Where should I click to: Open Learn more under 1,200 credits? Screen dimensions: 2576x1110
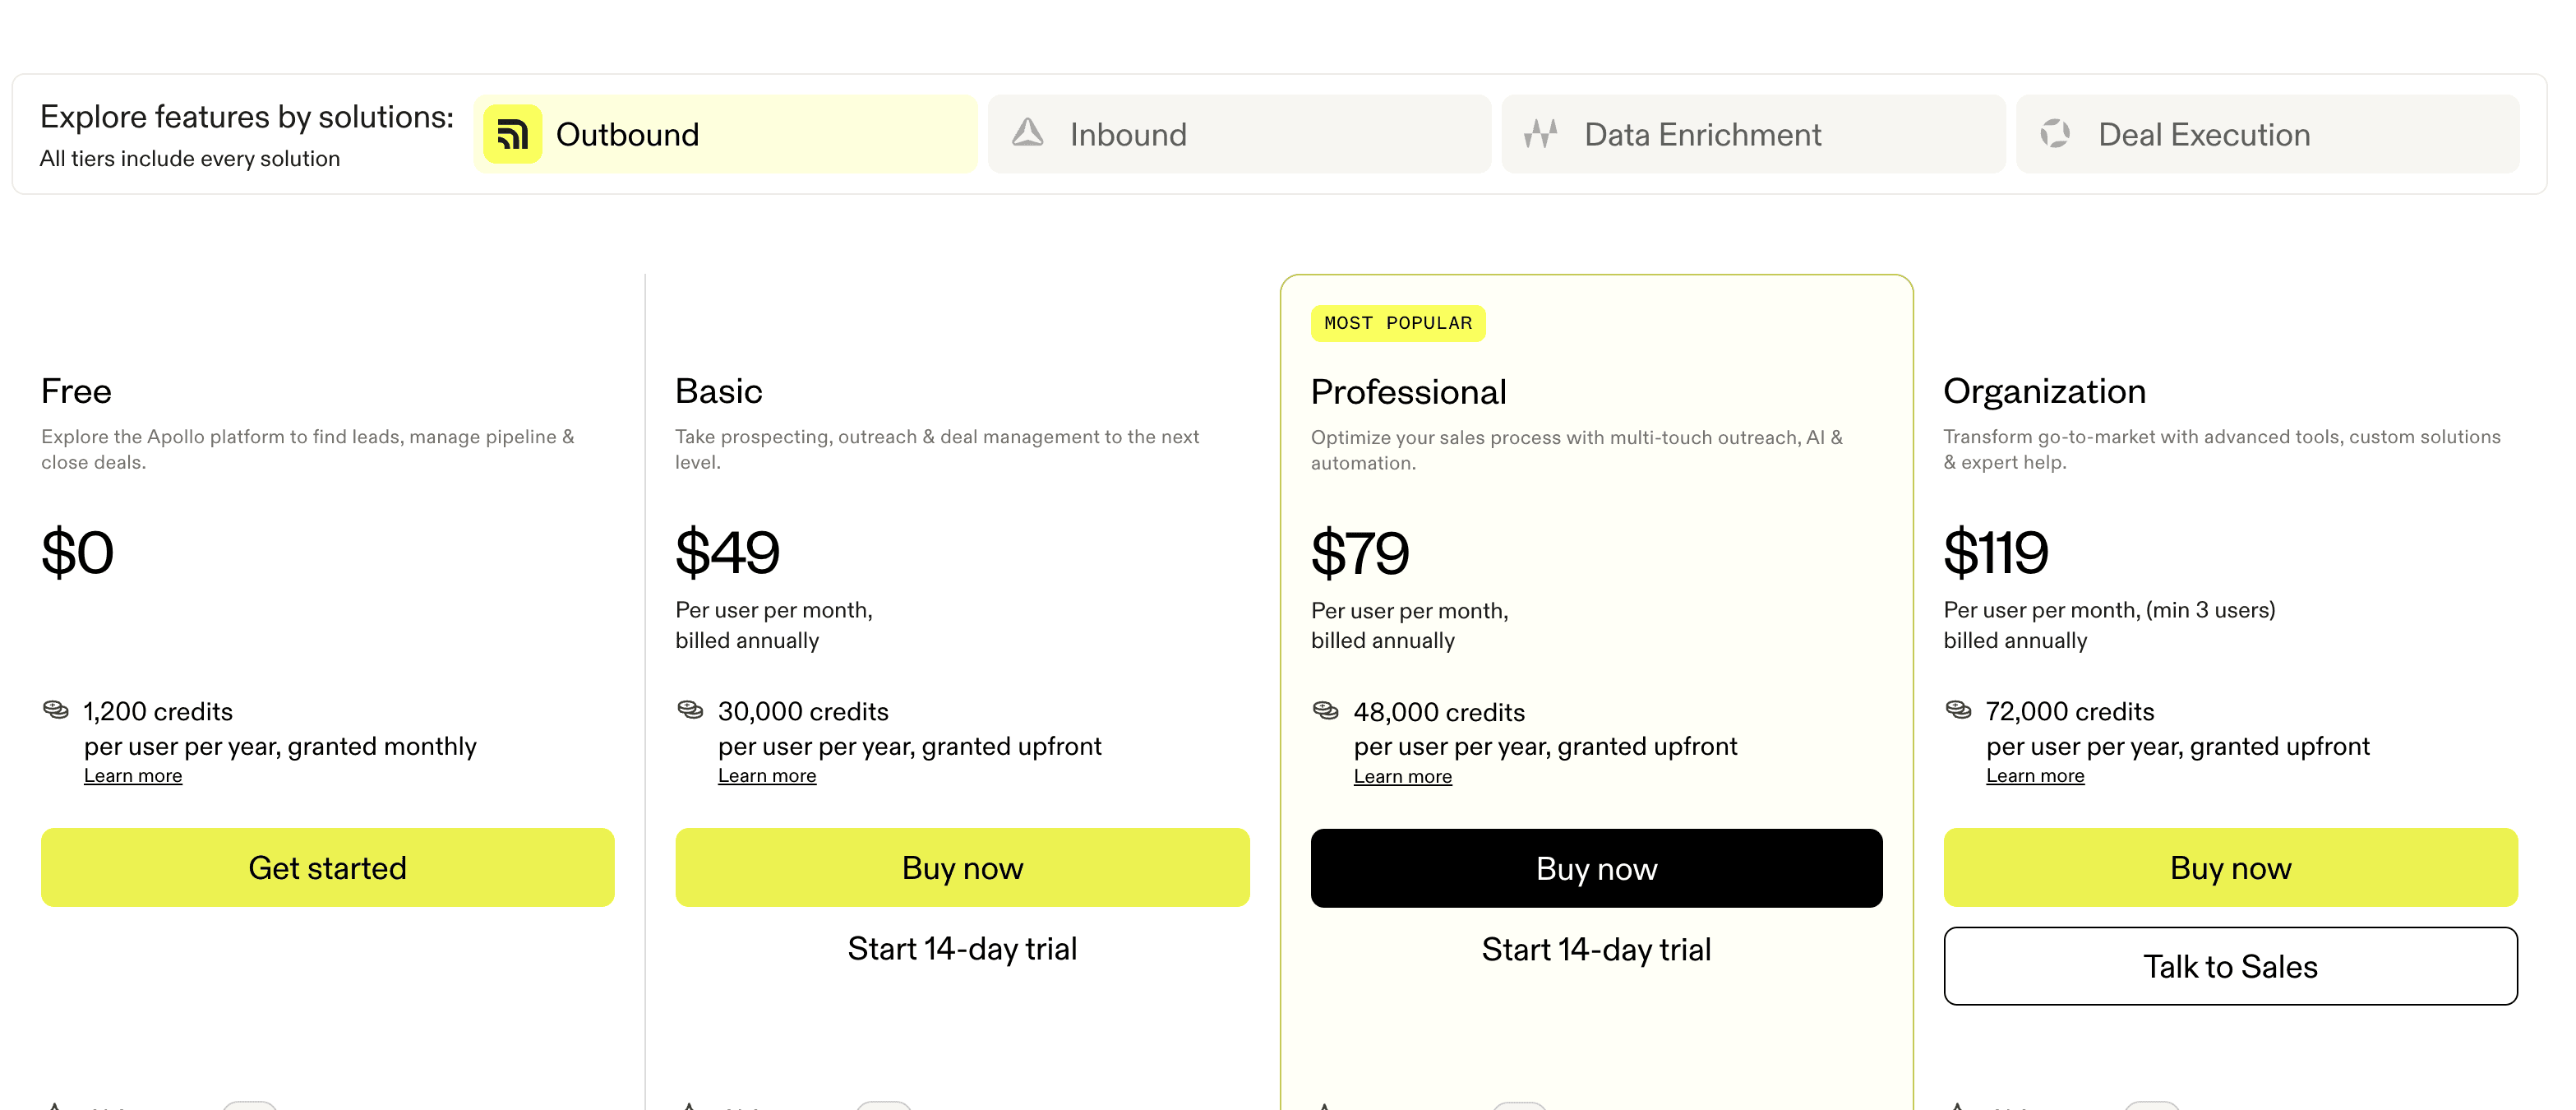coord(133,776)
